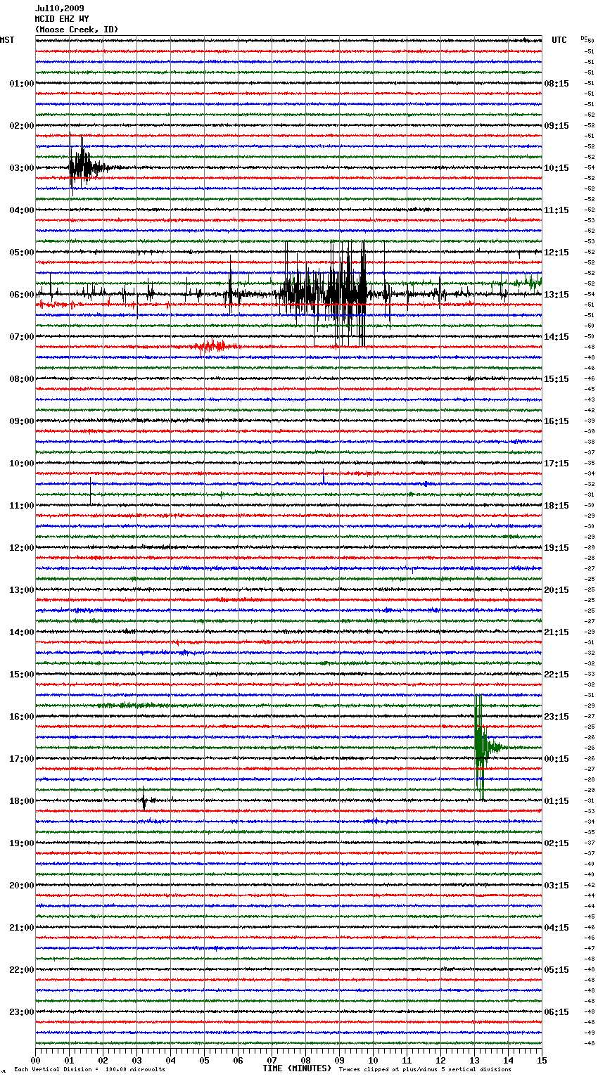Click the '15' minute tick on the bottom axis
Screen dimensions: 598x1079
click(542, 1060)
